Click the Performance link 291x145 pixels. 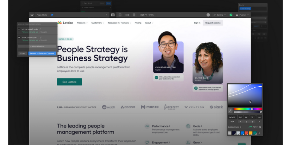point(161,126)
